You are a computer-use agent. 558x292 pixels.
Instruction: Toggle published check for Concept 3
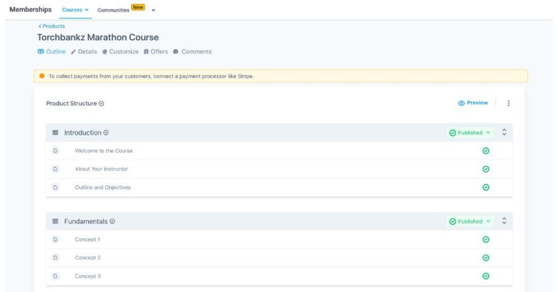pos(486,276)
